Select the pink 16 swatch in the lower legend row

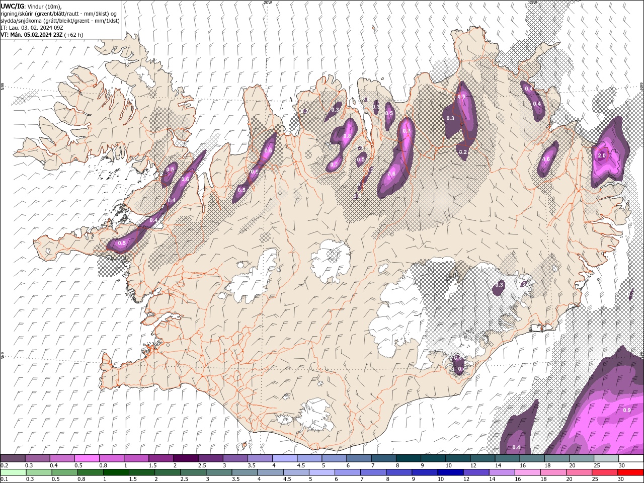(527, 472)
